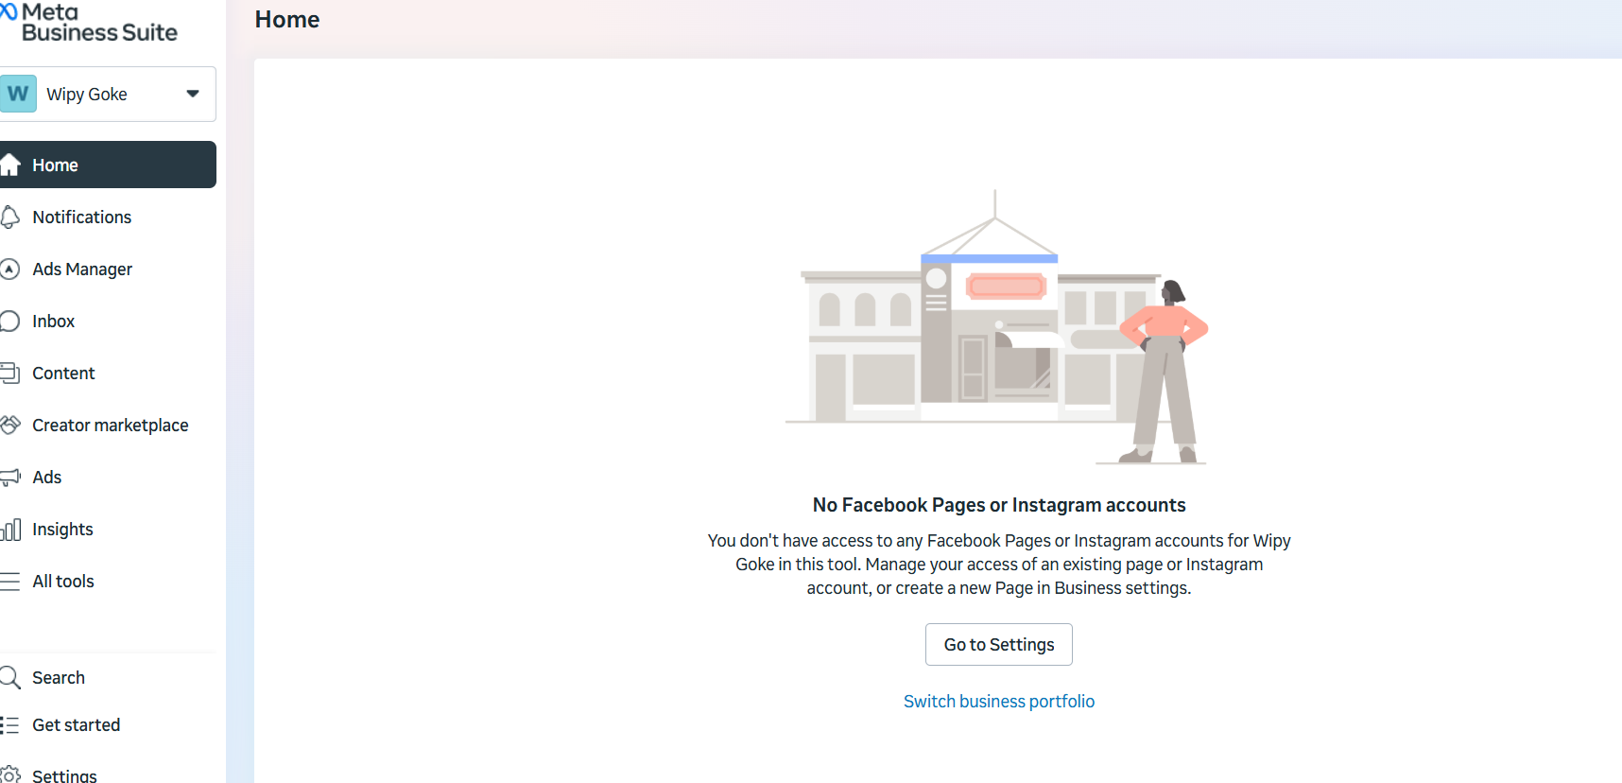Click the Search magnifying glass icon
1622x783 pixels.
[10, 677]
